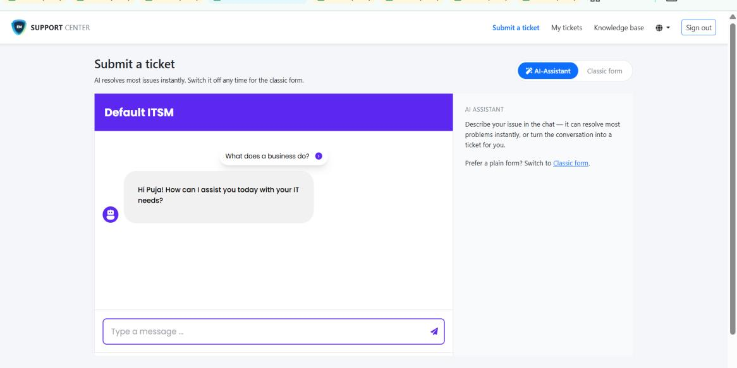
Task: Click the vertical page scrollbar
Action: click(733, 179)
